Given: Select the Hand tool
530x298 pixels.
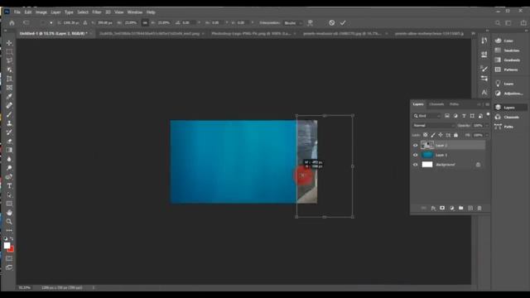Looking at the screenshot, I should 9,213.
